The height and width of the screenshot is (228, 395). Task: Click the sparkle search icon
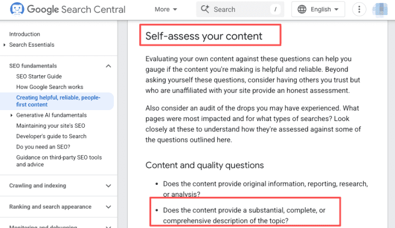tap(205, 9)
